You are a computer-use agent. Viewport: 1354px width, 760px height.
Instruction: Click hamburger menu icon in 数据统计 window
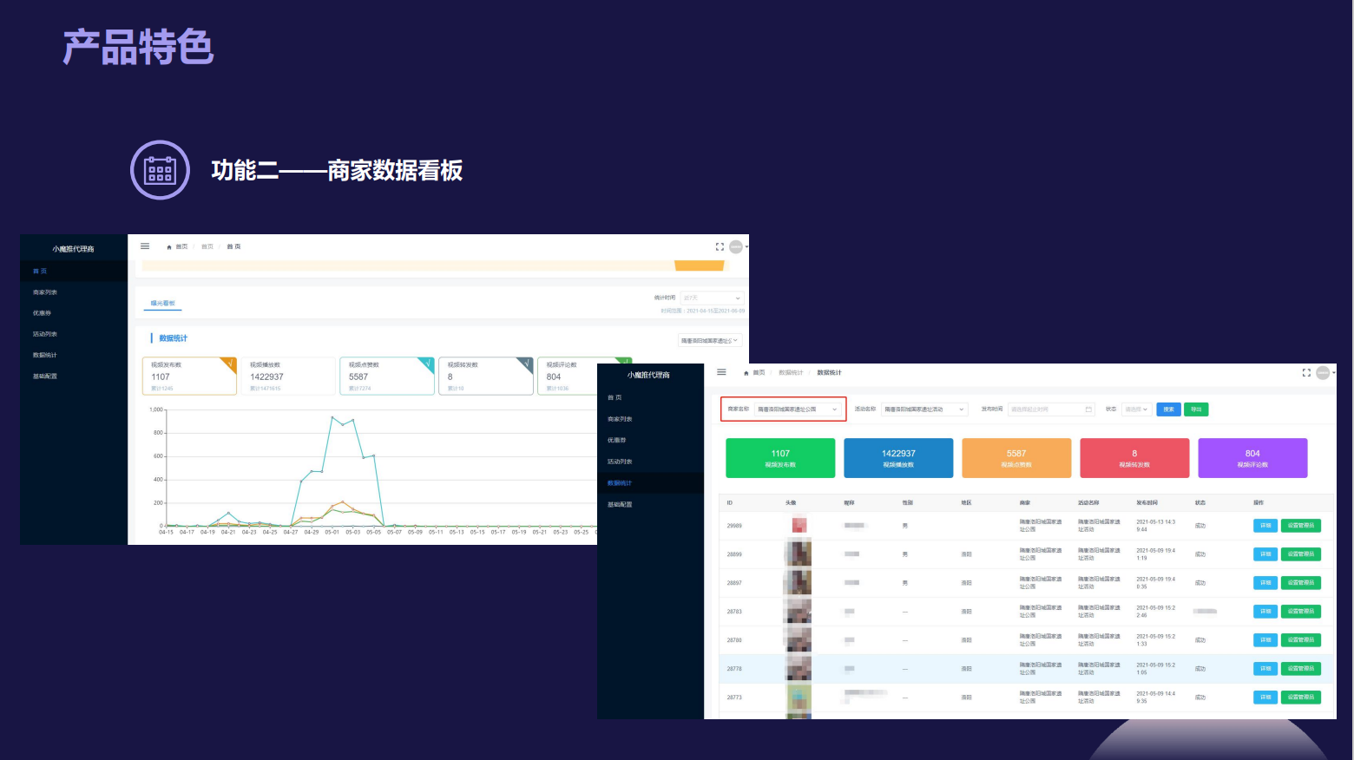(x=721, y=372)
